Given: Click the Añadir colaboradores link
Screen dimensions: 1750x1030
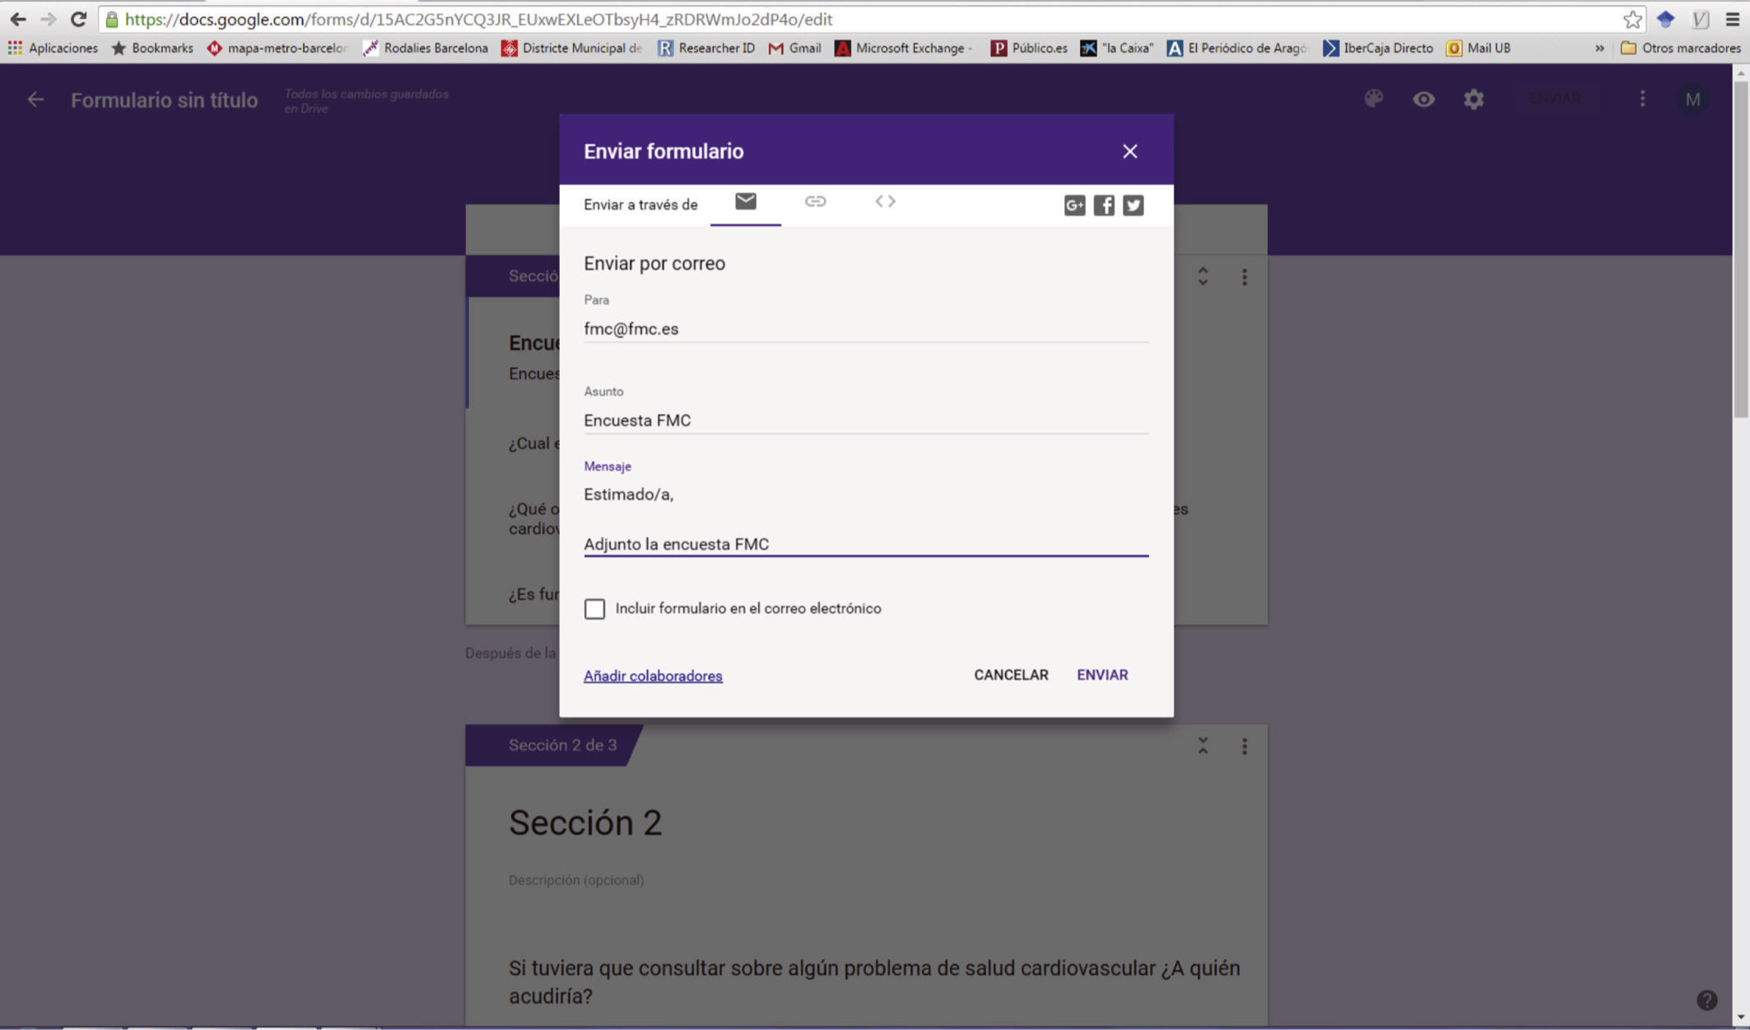Looking at the screenshot, I should pos(653,675).
